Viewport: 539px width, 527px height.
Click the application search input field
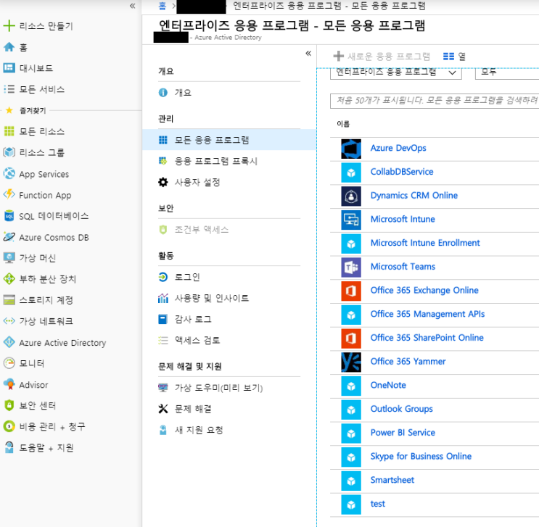click(435, 101)
